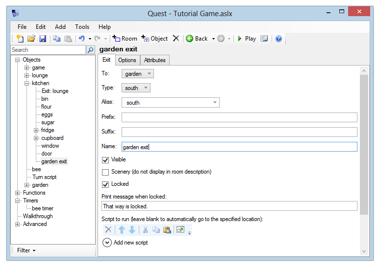380x268 pixels.
Task: Expand the lounge tree node
Action: [26, 76]
